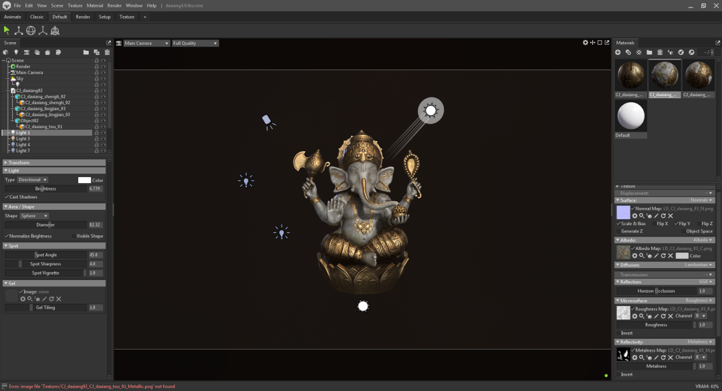Expand the Transform section
722x391 pixels.
tap(54, 162)
